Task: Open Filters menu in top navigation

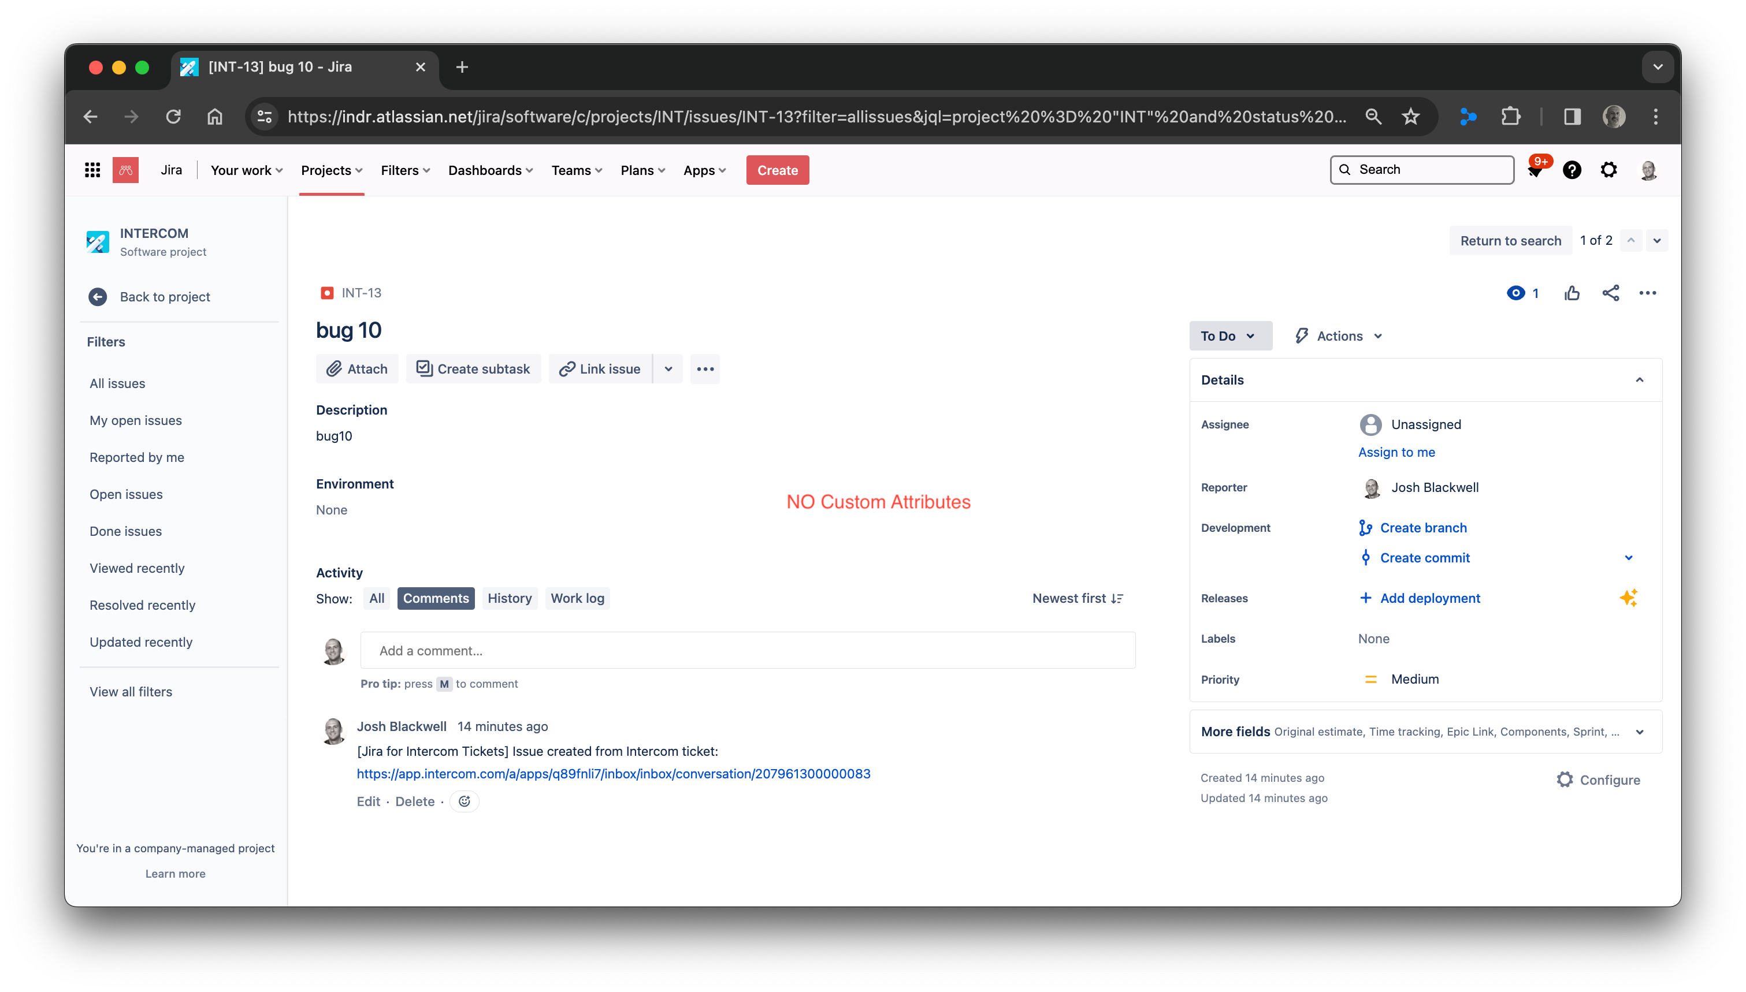Action: point(405,170)
